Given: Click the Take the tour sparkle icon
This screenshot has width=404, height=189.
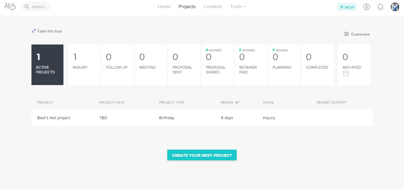Looking at the screenshot, I should (x=33, y=31).
